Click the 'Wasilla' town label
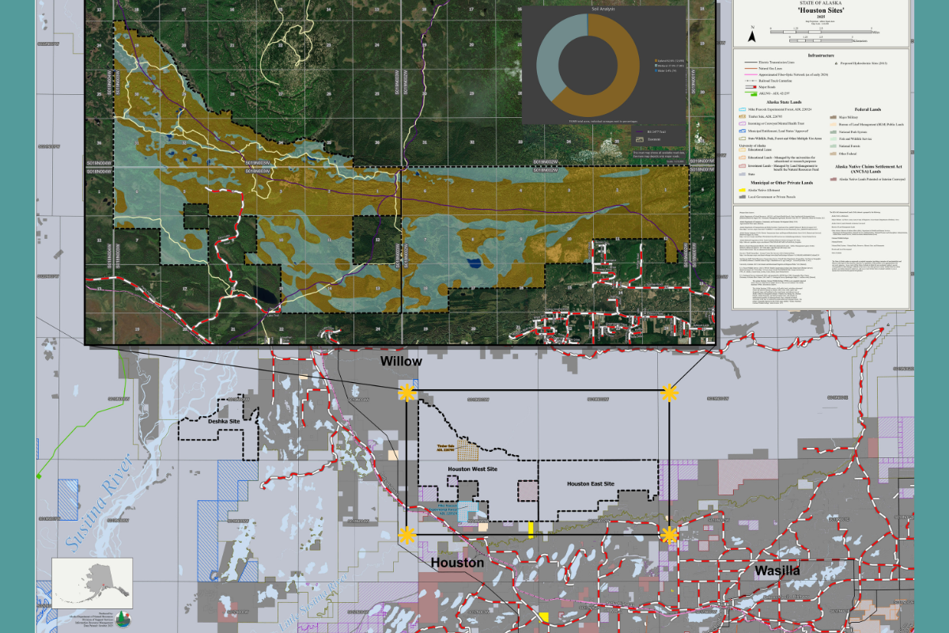949x633 pixels. coord(777,570)
